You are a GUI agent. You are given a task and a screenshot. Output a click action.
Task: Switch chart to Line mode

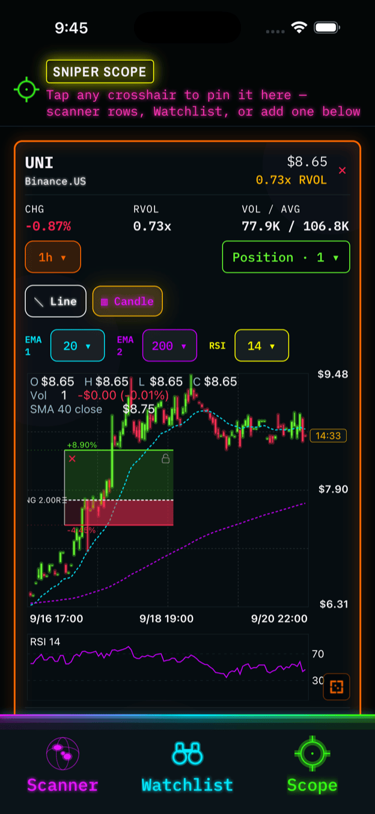pyautogui.click(x=55, y=302)
